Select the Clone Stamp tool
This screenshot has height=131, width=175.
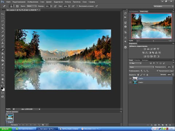coord(3,43)
